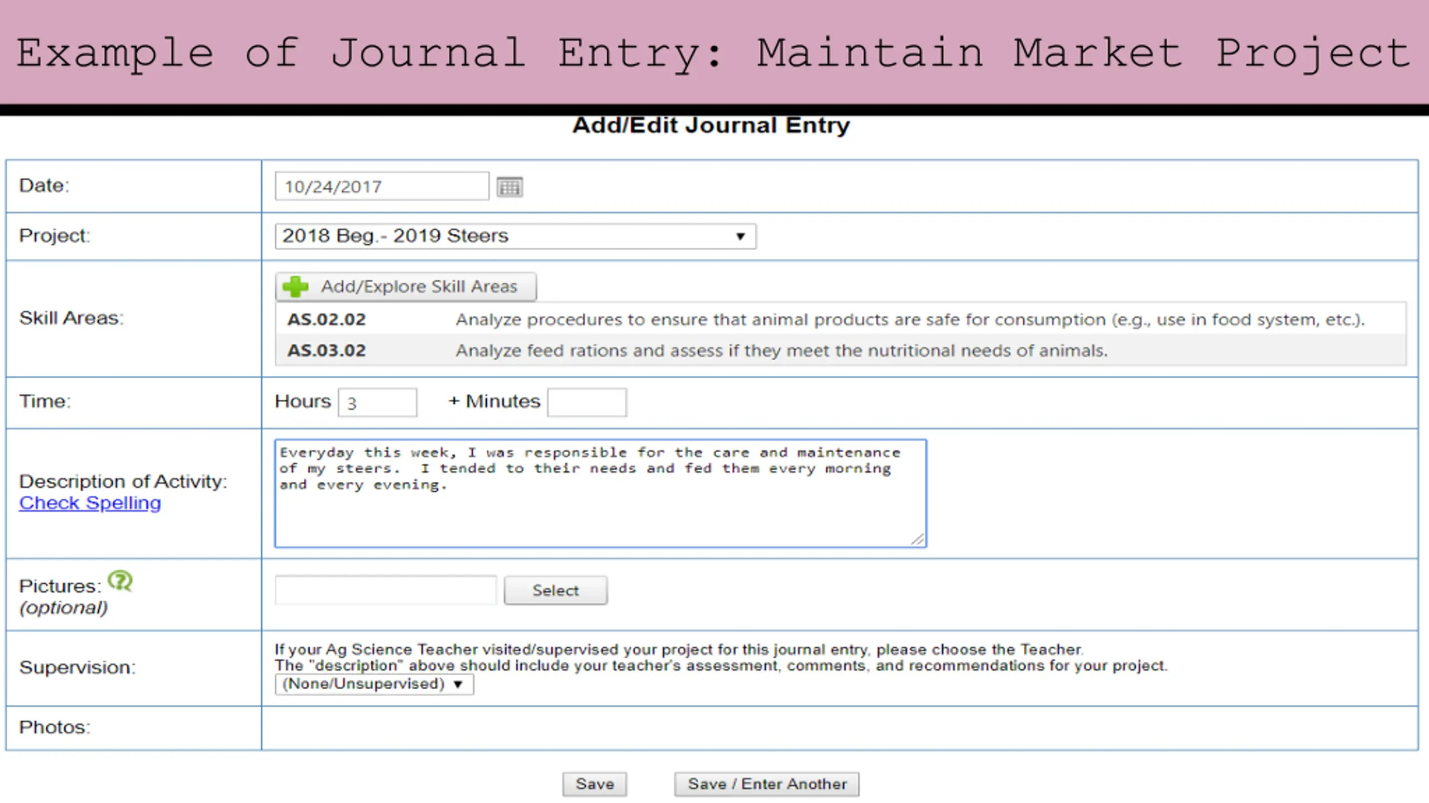Click the Save button
The height and width of the screenshot is (803, 1429).
(594, 784)
